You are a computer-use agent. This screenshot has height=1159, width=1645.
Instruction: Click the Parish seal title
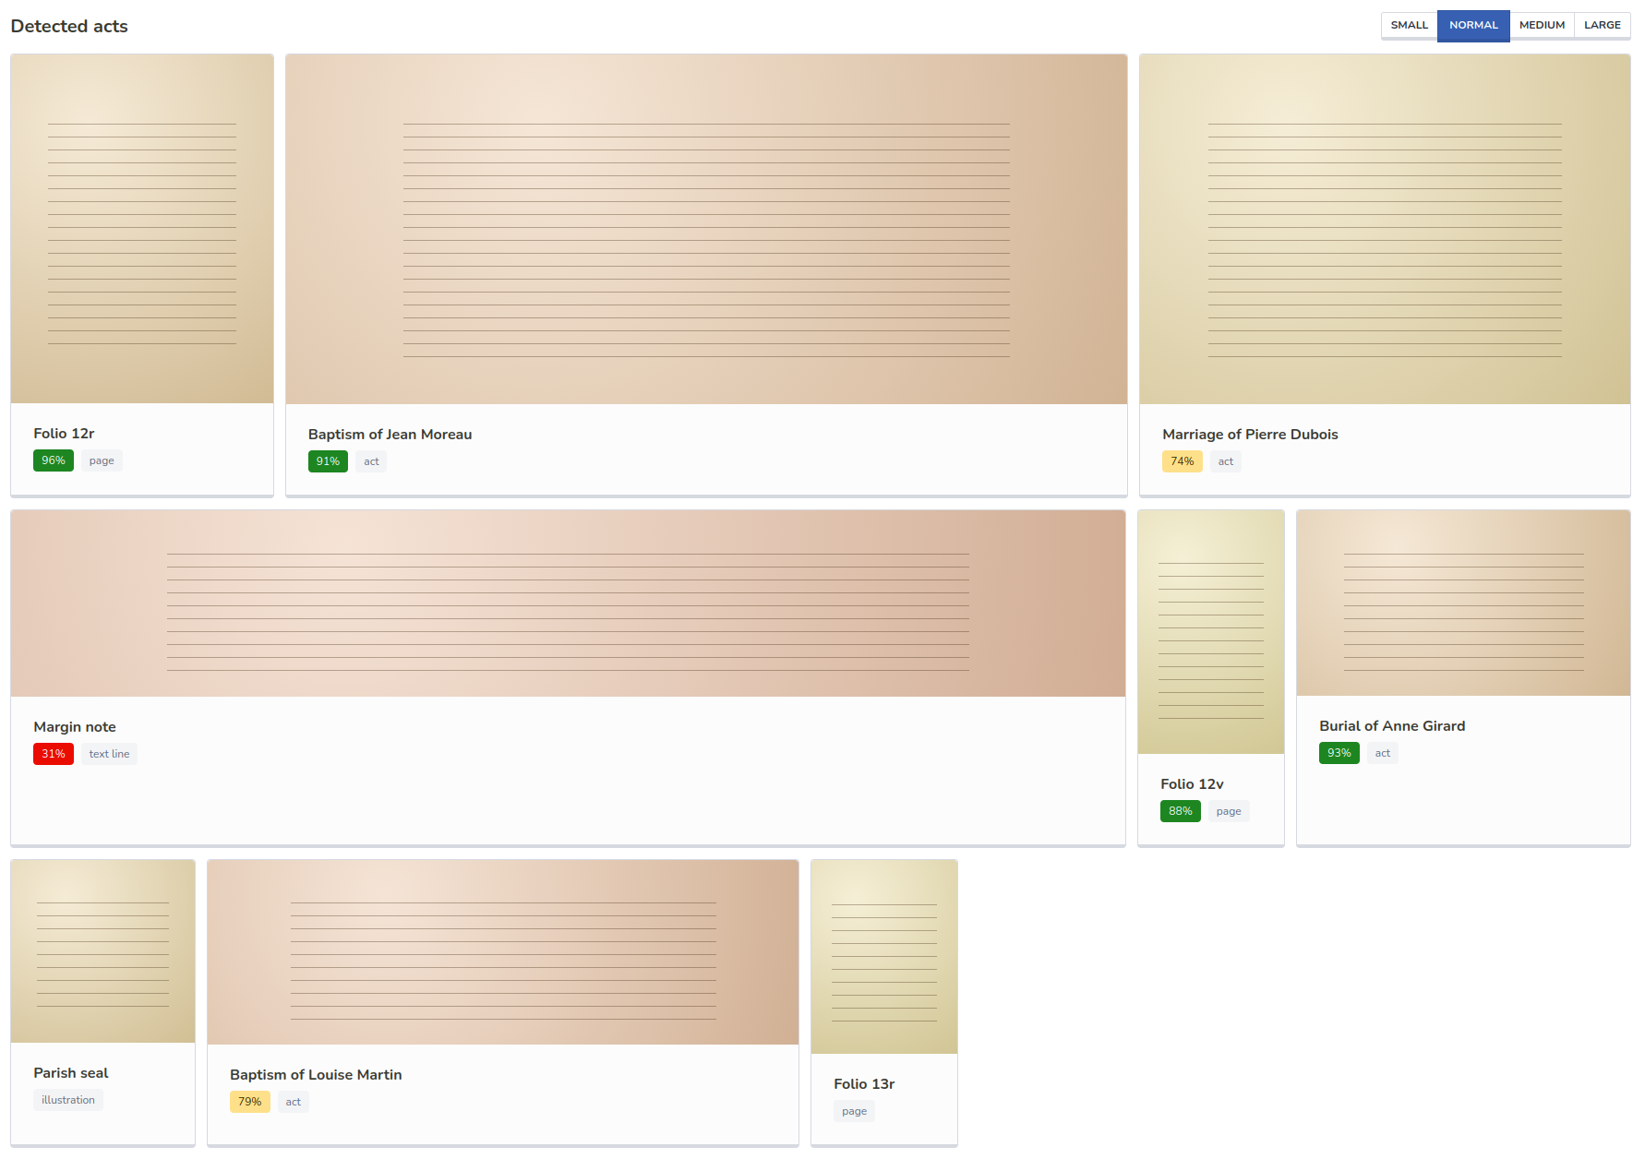(71, 1073)
